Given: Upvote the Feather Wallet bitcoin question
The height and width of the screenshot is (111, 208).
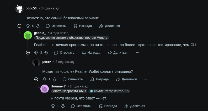Looking at the screenshot, I should [x=45, y=79].
